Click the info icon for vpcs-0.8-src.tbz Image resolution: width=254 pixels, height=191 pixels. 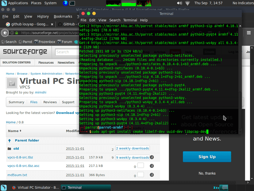(152, 157)
